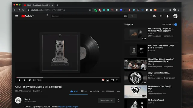Open the more actions three-dot menu

119,91
